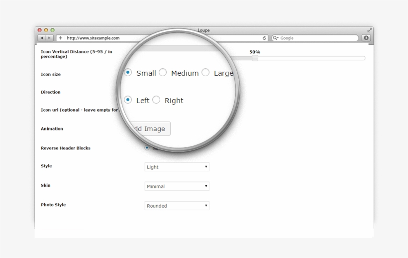Click the sitexample.com address bar

164,38
